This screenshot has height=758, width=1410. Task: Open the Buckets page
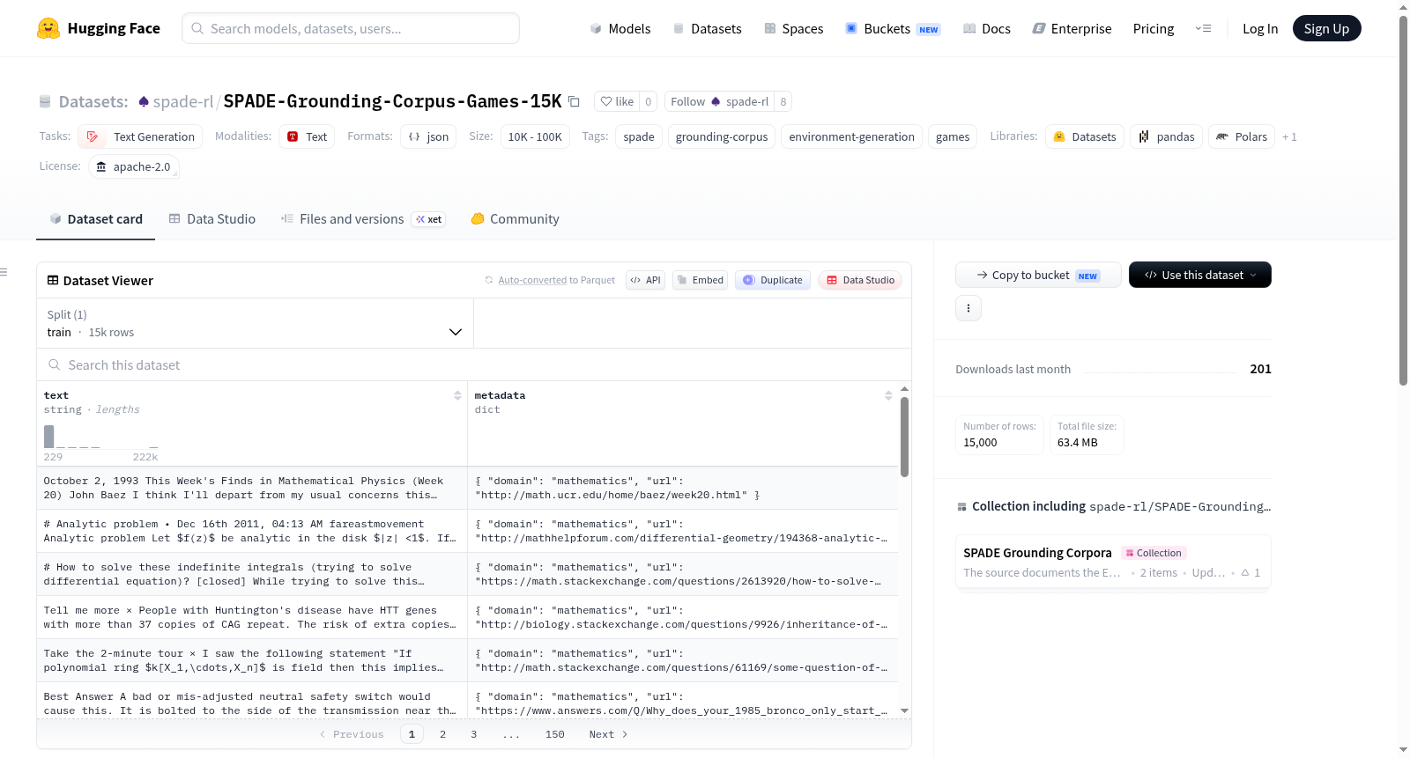click(x=893, y=28)
